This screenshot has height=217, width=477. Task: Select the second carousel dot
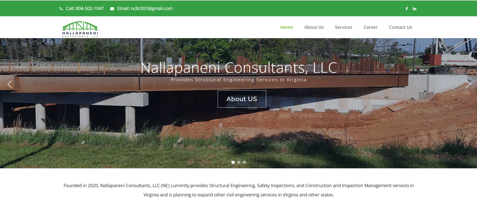point(239,162)
